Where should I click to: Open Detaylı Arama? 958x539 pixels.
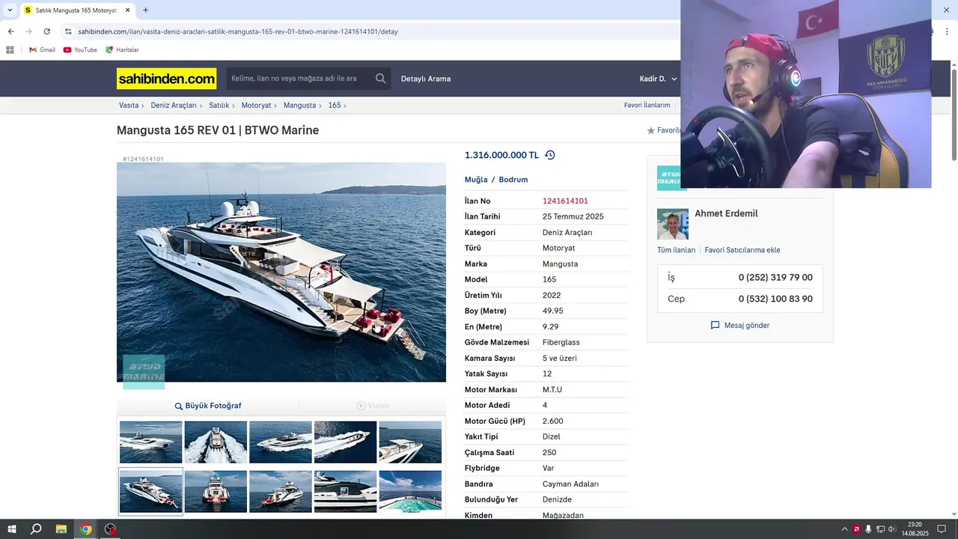(426, 79)
